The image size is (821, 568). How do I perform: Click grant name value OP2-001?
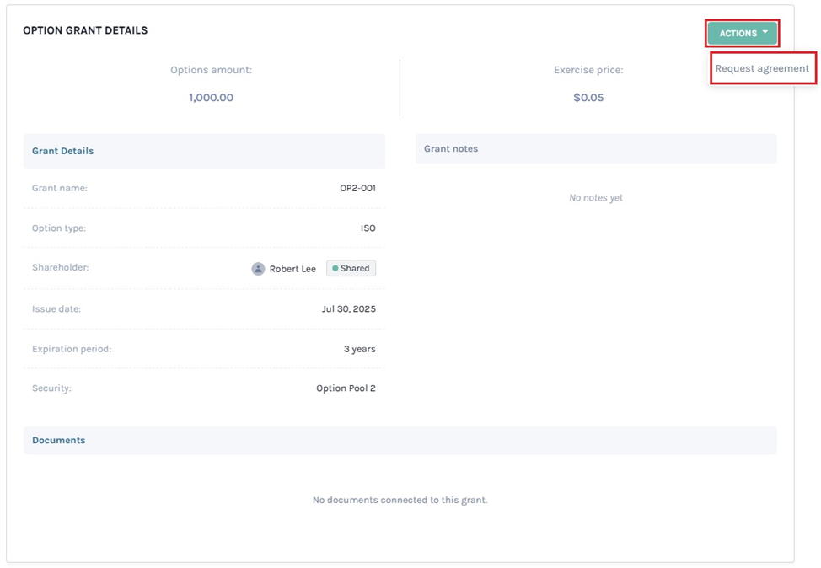tap(357, 189)
